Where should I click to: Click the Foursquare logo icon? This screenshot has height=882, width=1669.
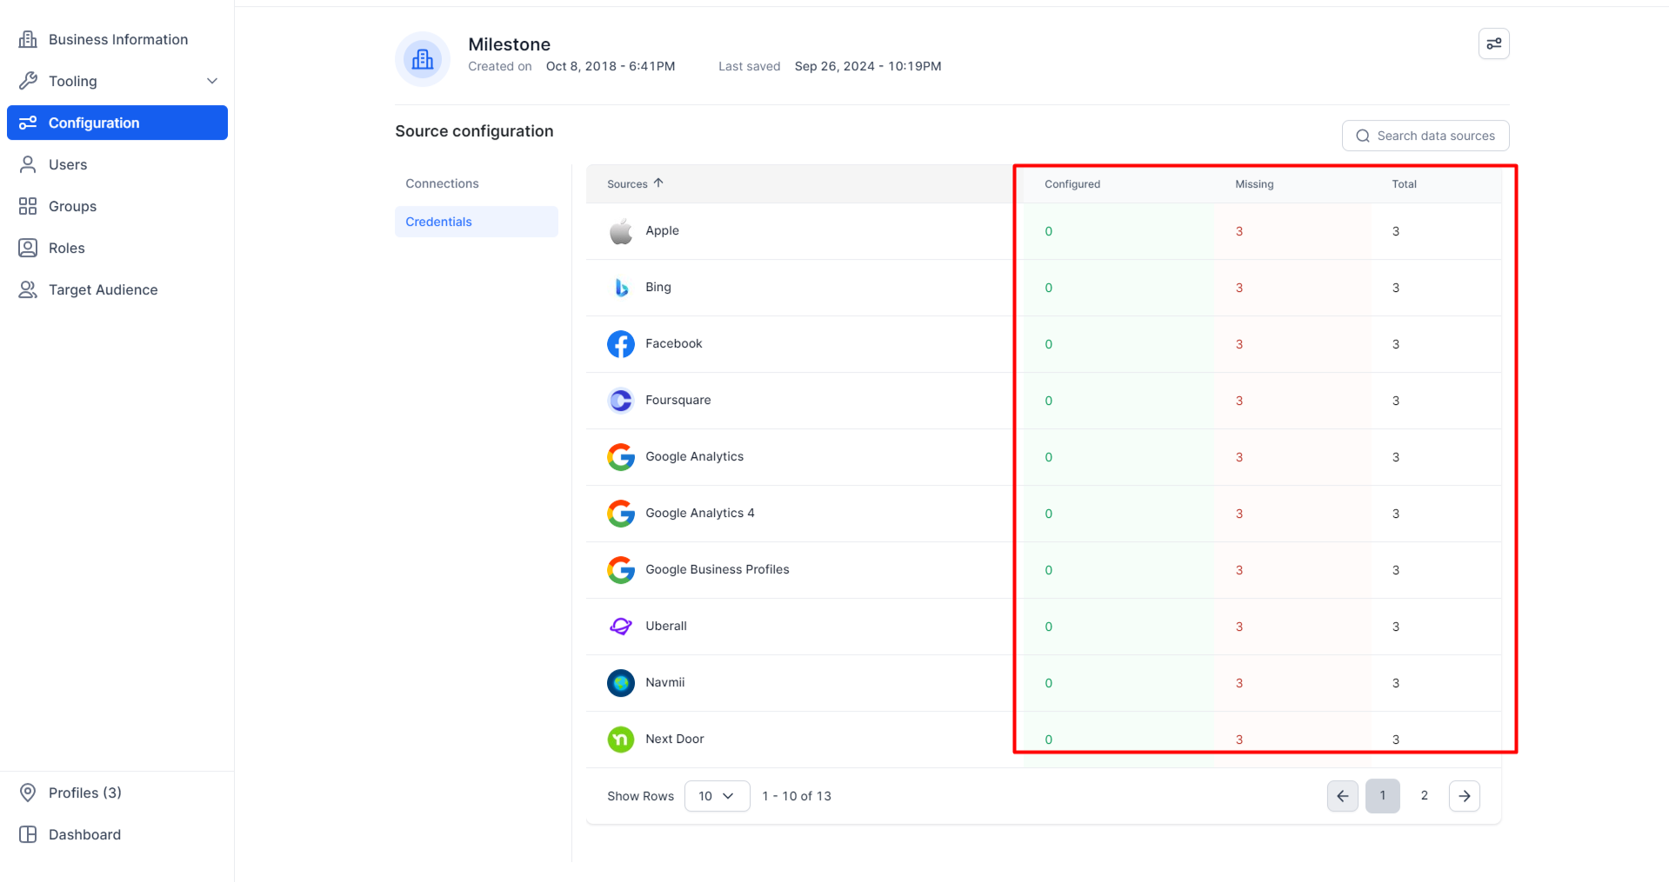pos(621,401)
